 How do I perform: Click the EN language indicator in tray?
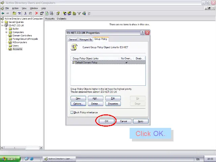(198, 159)
